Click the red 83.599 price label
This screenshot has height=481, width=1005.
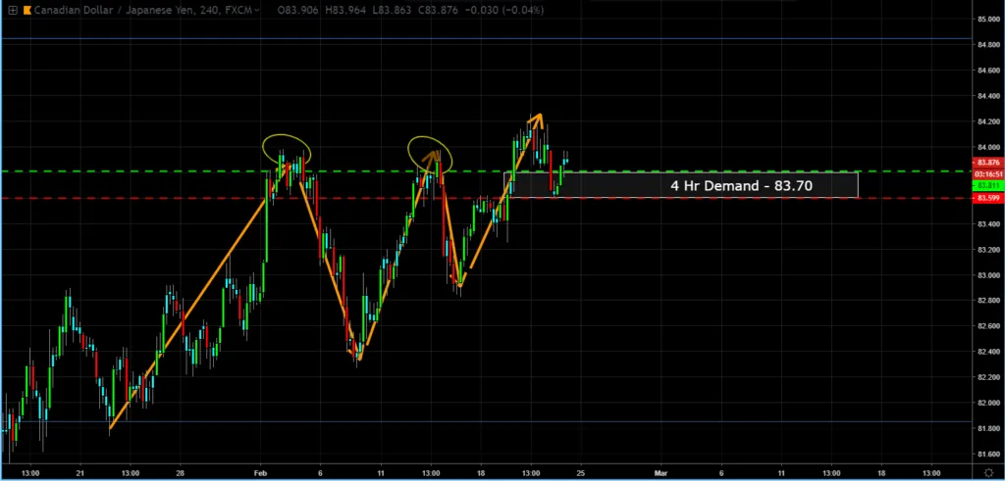pos(987,199)
